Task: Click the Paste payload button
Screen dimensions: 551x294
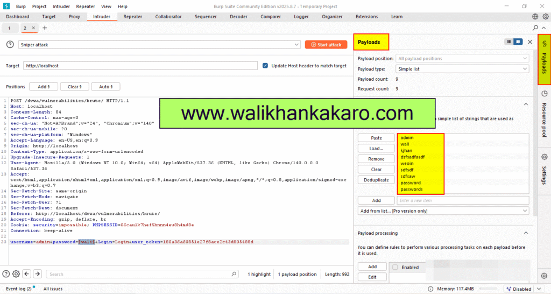Action: pyautogui.click(x=376, y=138)
